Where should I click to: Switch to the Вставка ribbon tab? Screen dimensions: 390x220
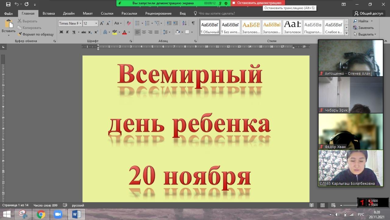pos(49,13)
